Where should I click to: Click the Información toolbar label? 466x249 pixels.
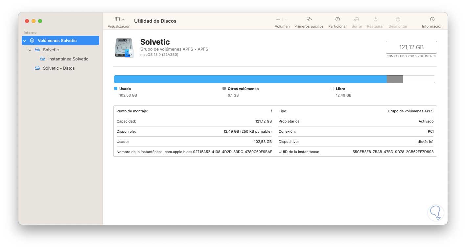click(x=432, y=26)
